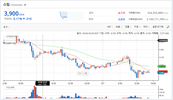Click the 5/7 date label on time axis
Viewport: 173px width, 100px height.
(103, 83)
